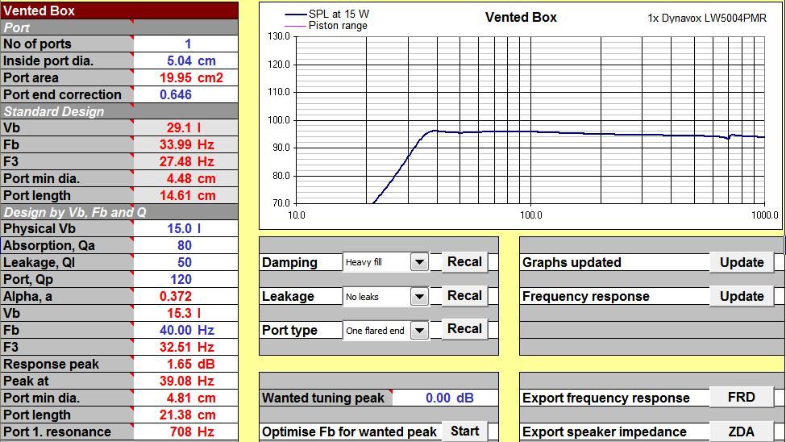
Task: Open the Damping dropdown arrow
Action: 419,262
